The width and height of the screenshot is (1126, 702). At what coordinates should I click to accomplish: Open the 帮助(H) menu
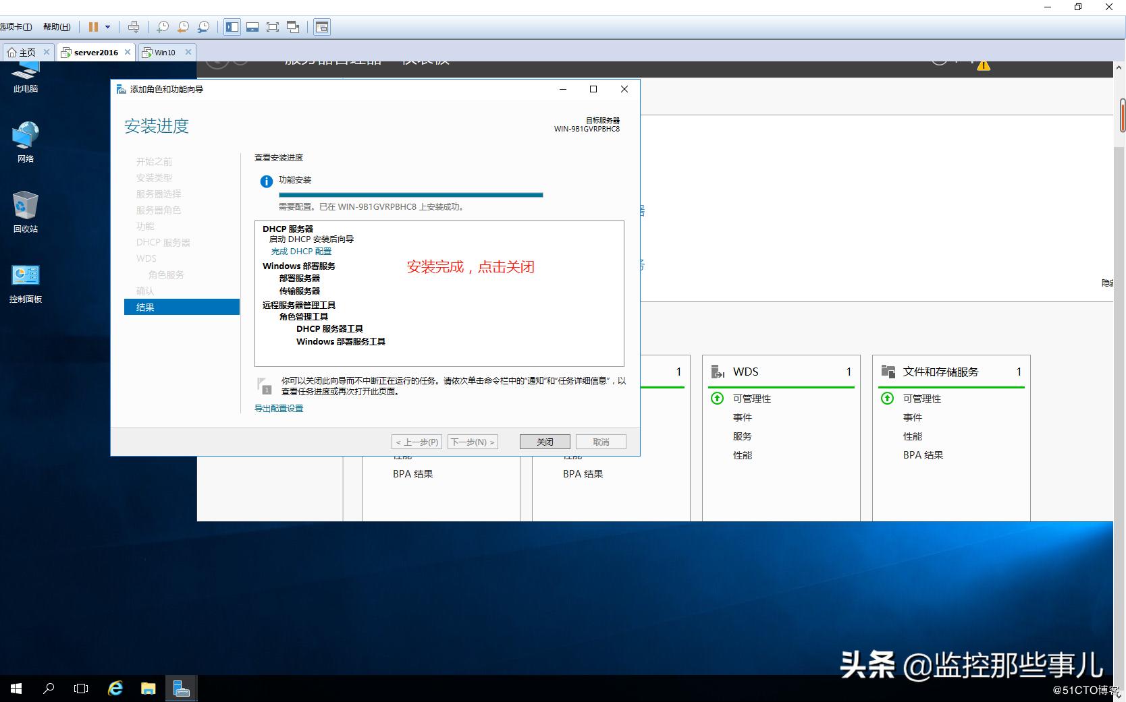click(x=57, y=26)
